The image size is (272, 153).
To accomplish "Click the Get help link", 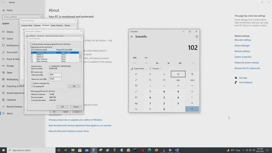I will tap(243, 78).
